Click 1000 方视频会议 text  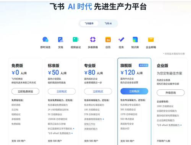(x=165, y=106)
